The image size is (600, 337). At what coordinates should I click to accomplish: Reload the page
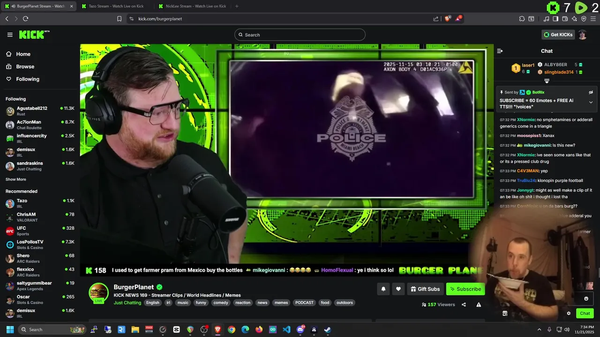coord(25,19)
